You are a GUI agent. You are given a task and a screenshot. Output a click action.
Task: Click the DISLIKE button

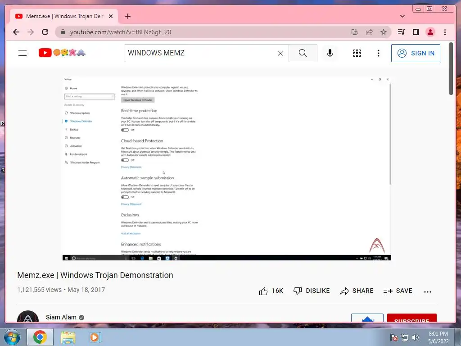point(312,291)
